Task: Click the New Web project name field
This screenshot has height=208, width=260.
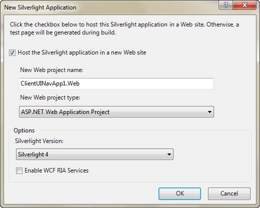Action: (116, 83)
